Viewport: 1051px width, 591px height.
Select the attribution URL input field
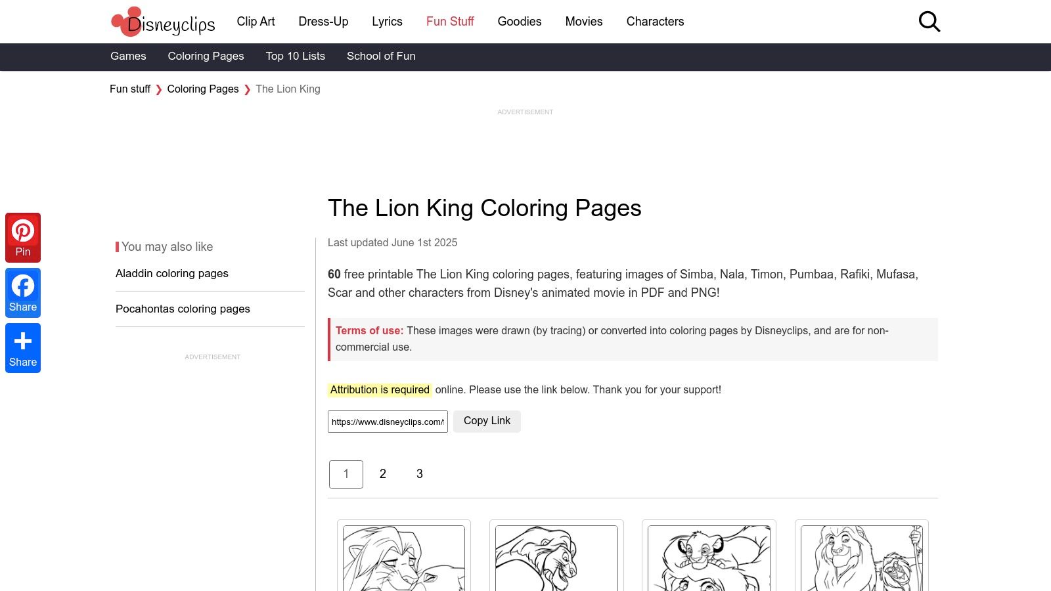point(388,421)
